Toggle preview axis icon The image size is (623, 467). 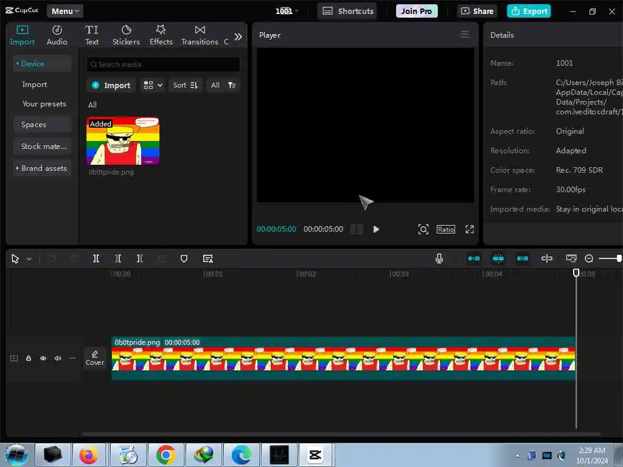pyautogui.click(x=547, y=258)
